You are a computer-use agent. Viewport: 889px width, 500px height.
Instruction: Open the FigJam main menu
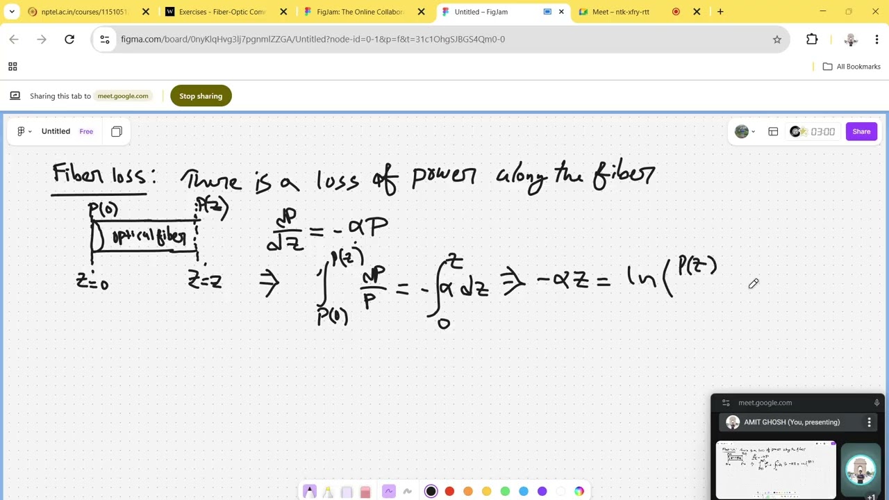pyautogui.click(x=24, y=131)
